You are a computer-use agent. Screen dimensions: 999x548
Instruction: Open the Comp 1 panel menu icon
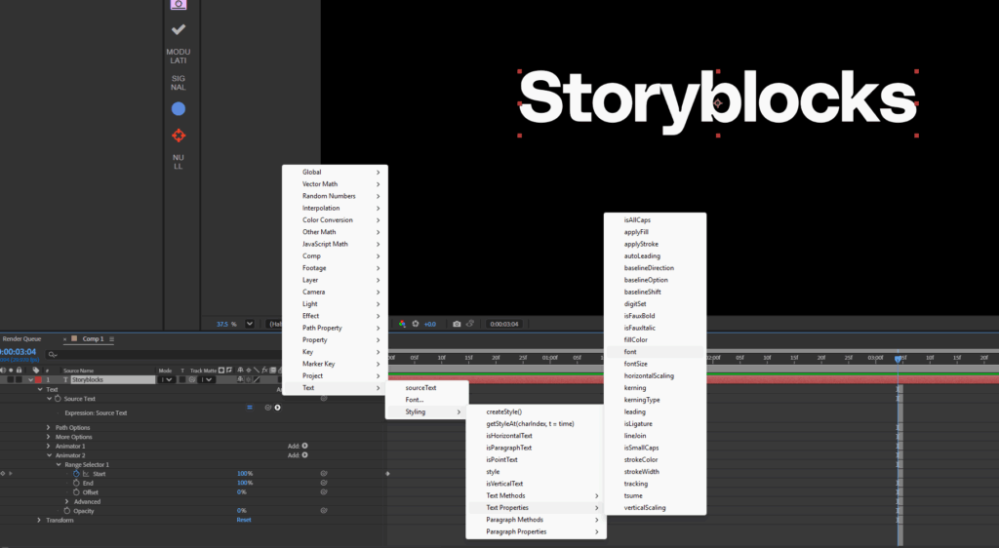click(x=111, y=338)
